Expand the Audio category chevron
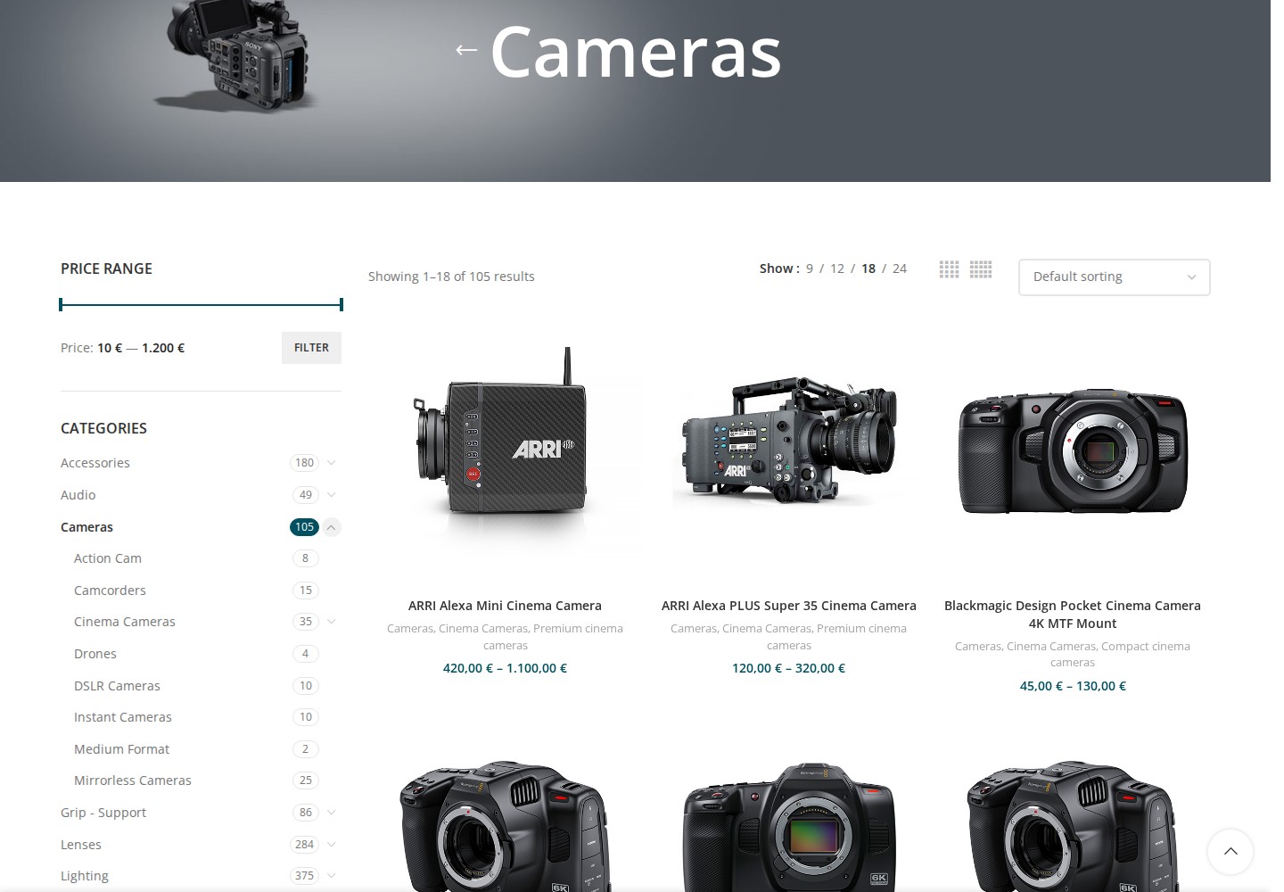Viewport: 1284px width, 892px height. pos(331,495)
